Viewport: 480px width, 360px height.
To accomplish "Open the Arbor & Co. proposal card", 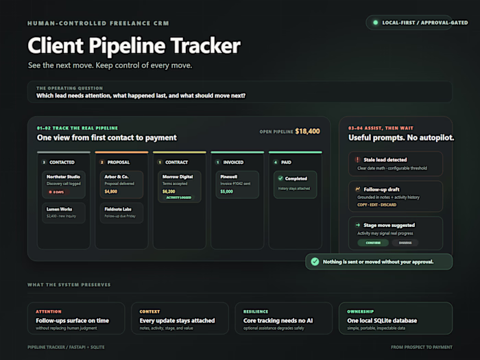I will pos(121,184).
